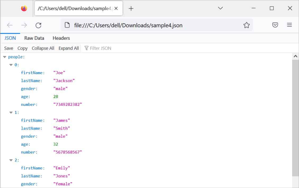Open the Headers tab
This screenshot has height=188, width=299.
tap(61, 38)
